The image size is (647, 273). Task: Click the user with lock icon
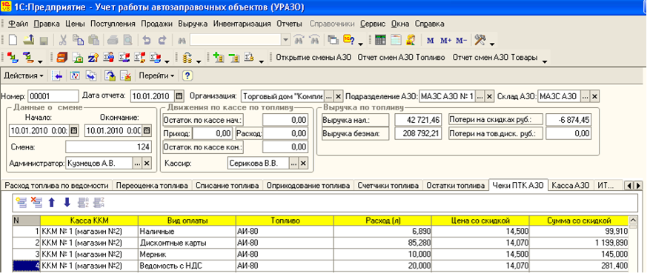tap(411, 40)
